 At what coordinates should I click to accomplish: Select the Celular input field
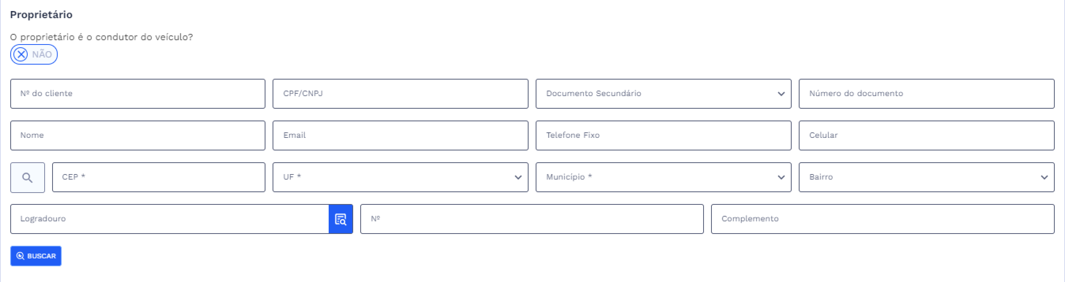(926, 135)
